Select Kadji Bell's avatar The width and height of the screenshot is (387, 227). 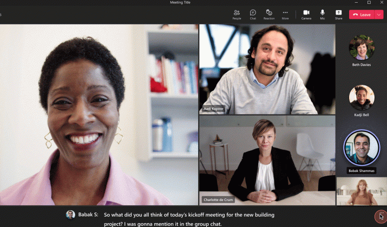tap(362, 98)
